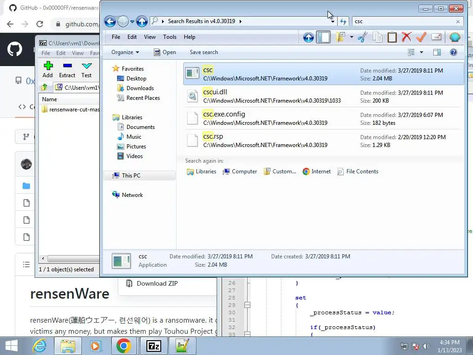Select the cscui.dll search result
Screen dimensions: 473x355
pos(323,96)
